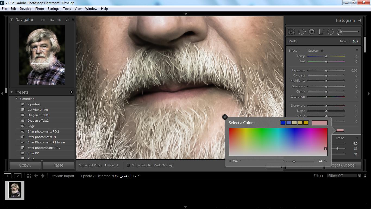
Task: Toggle the Adjustment Brush tool
Action: 340,32
